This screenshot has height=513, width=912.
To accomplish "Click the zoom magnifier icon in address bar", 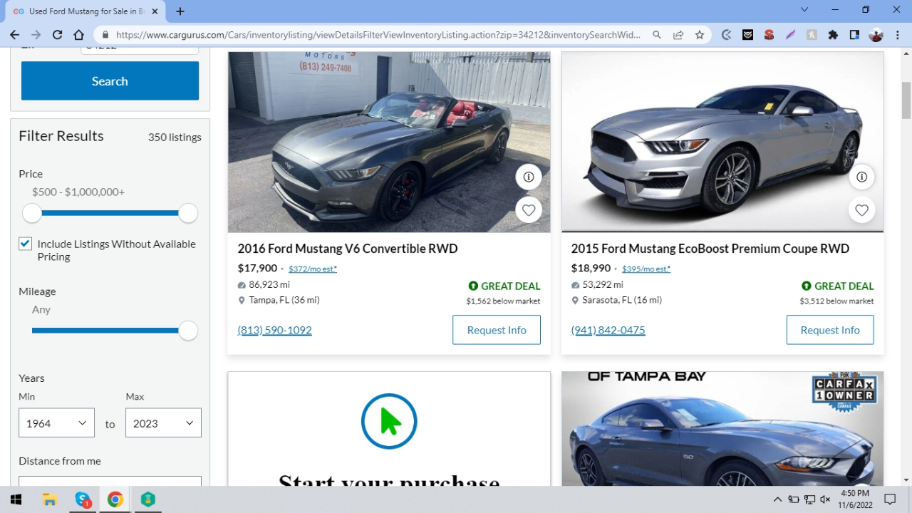I will click(657, 34).
